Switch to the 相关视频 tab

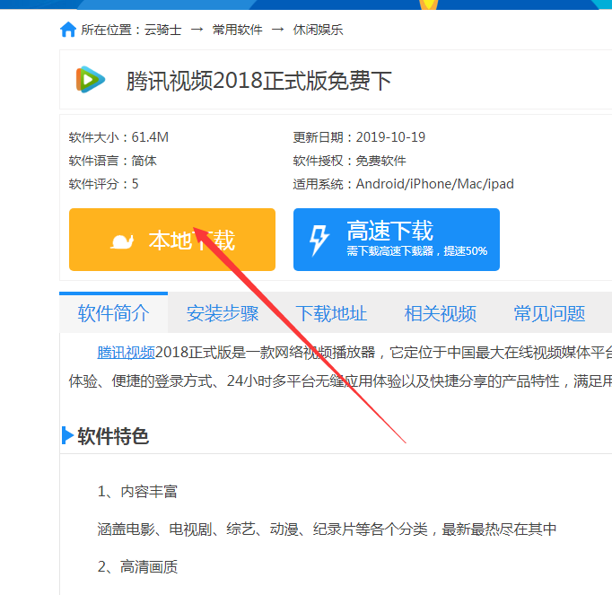pyautogui.click(x=441, y=313)
